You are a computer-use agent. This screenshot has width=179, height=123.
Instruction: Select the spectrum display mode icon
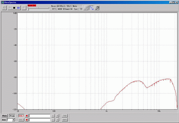tap(91, 8)
